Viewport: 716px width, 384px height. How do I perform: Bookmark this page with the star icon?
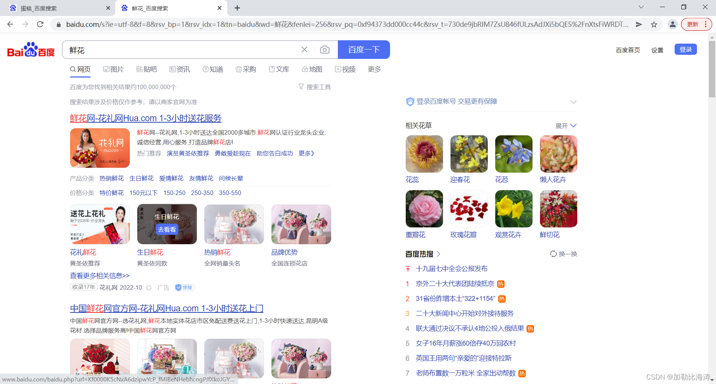pos(654,25)
